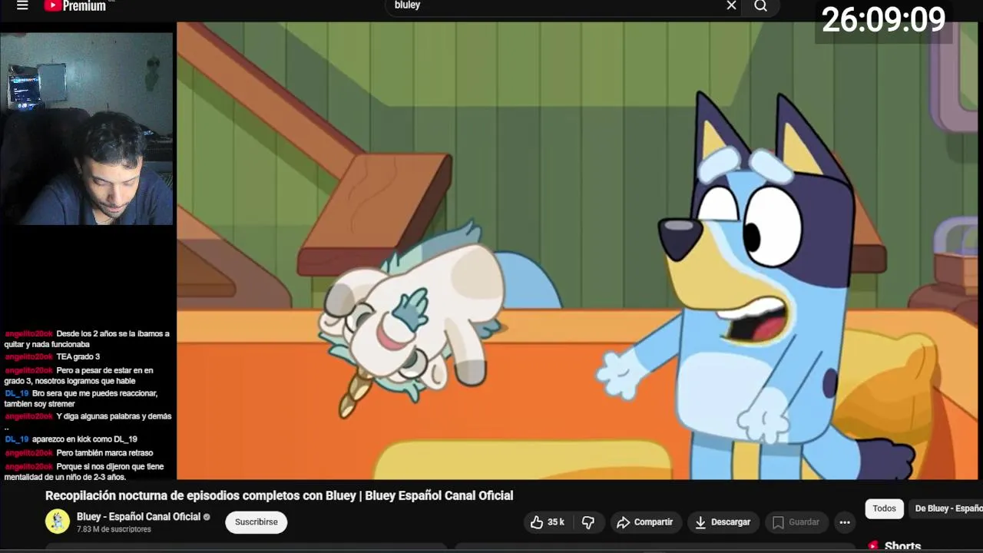Click the verified badge beside channel name
The width and height of the screenshot is (983, 553).
coord(207,518)
